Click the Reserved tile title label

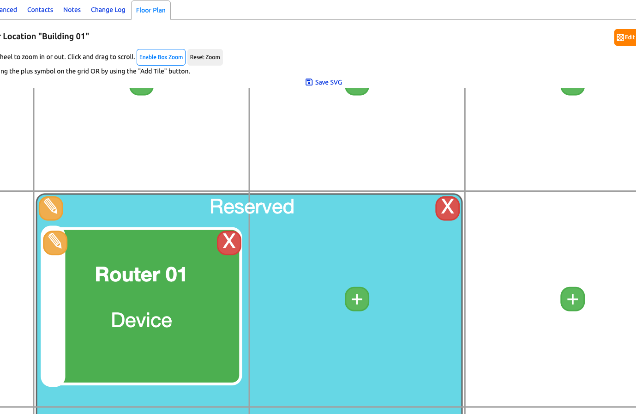pos(252,207)
